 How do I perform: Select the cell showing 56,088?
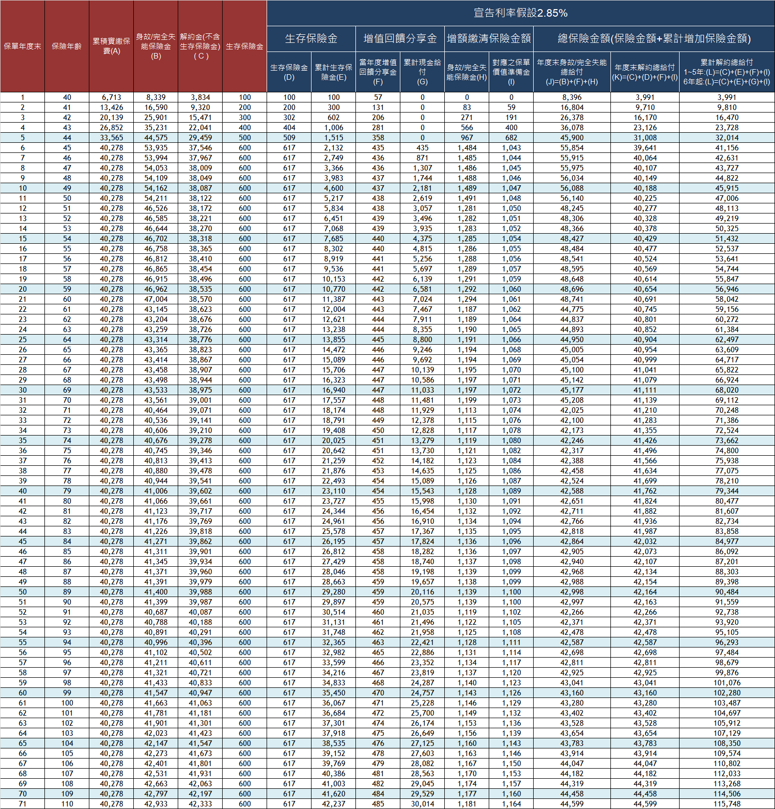(572, 188)
